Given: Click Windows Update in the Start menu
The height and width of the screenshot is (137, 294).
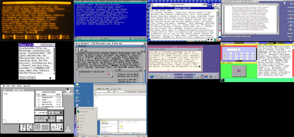Looking at the screenshot, I should coord(87,111).
